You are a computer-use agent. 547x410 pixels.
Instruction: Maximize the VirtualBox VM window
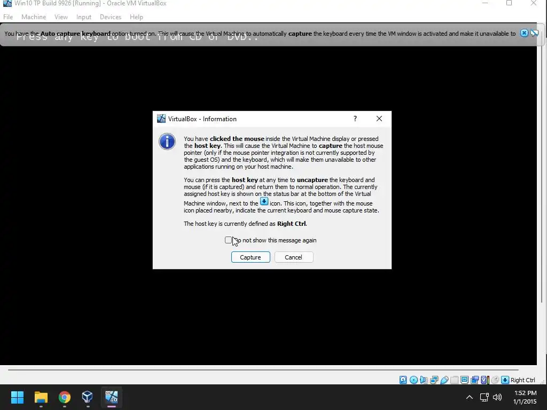point(509,3)
